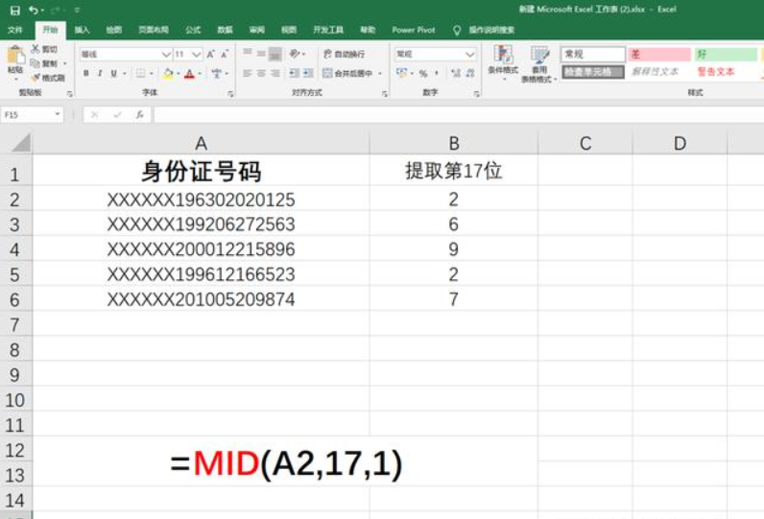764x519 pixels.
Task: Open the font size dropdown showing 11
Action: pyautogui.click(x=197, y=54)
